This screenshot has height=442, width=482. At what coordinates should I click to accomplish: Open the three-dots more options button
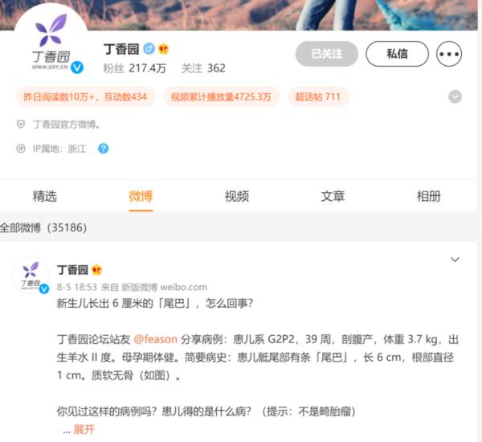coord(449,54)
